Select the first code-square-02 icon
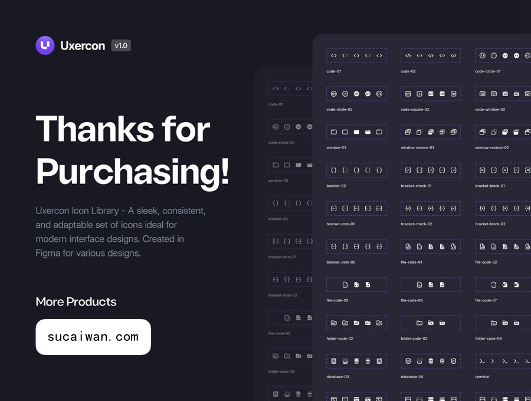 [x=408, y=94]
